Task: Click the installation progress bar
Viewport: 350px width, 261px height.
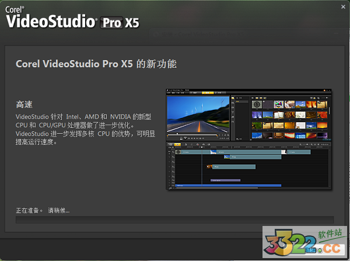Action: tap(174, 220)
